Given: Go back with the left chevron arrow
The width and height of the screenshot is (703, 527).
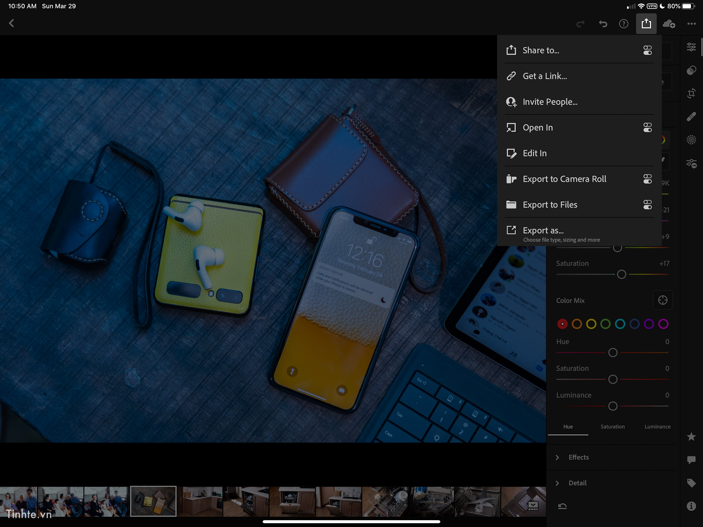Looking at the screenshot, I should (x=11, y=23).
